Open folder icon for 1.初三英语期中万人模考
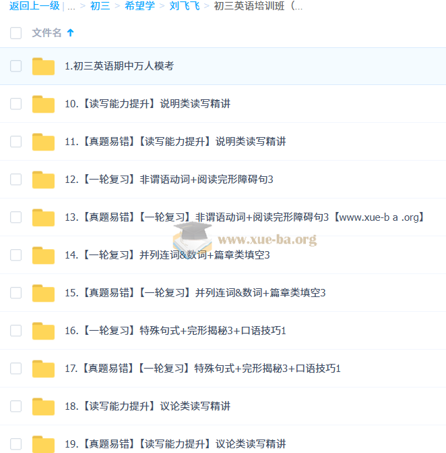 pyautogui.click(x=43, y=66)
